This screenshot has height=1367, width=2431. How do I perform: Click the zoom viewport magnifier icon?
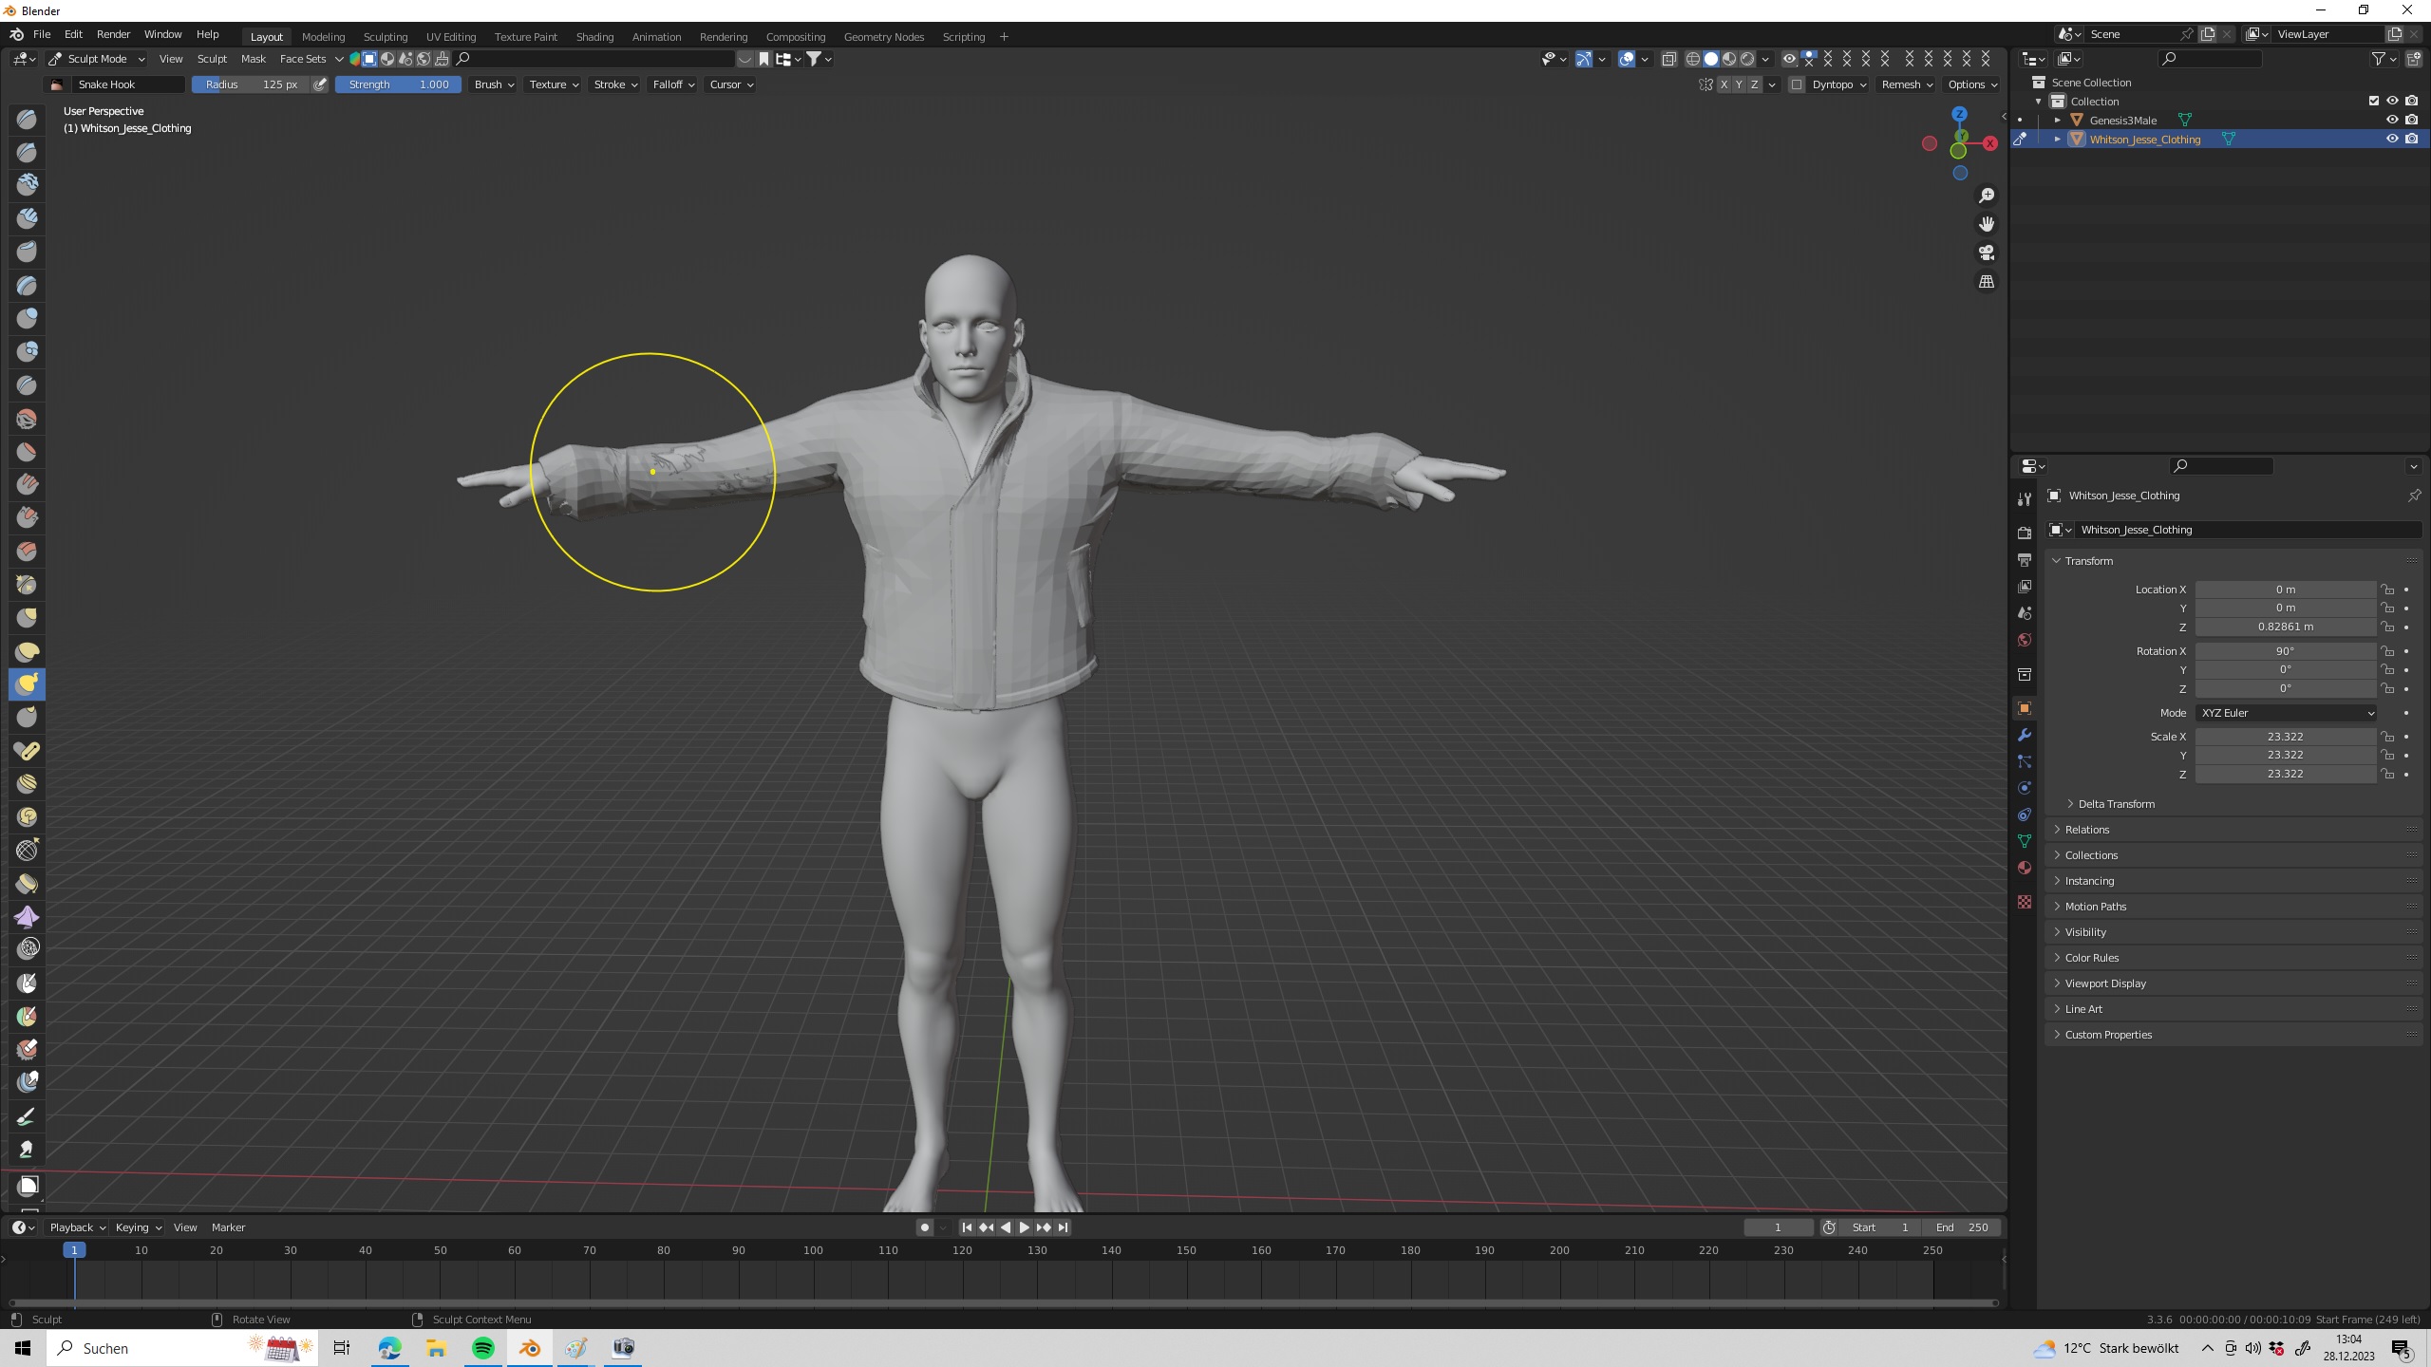tap(1987, 196)
